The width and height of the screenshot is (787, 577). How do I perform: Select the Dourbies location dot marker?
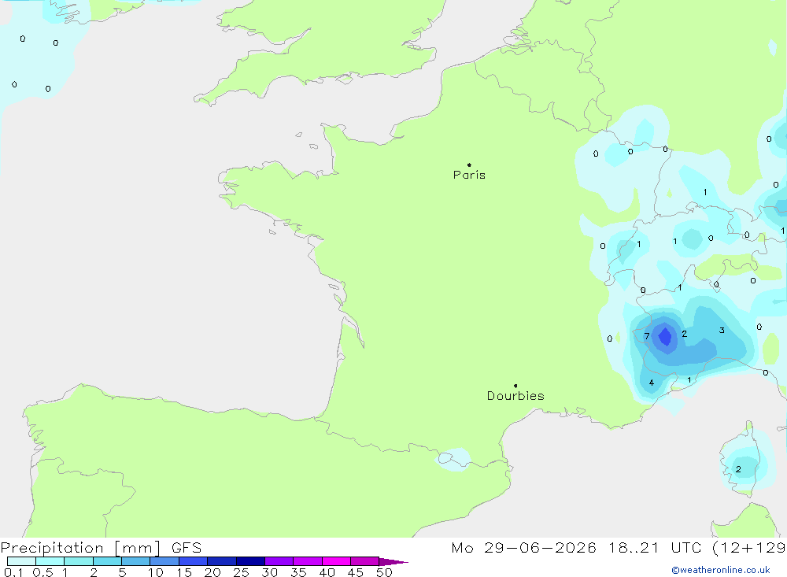click(x=515, y=386)
